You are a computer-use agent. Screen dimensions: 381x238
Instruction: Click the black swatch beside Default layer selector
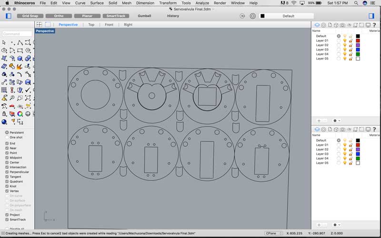[262, 16]
